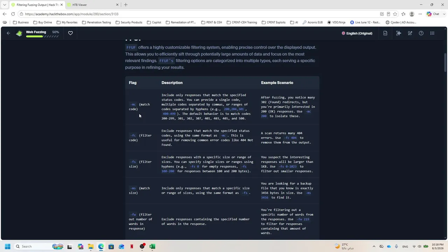Click the module back arrow in header
The width and height of the screenshot is (448, 252).
click(x=8, y=33)
